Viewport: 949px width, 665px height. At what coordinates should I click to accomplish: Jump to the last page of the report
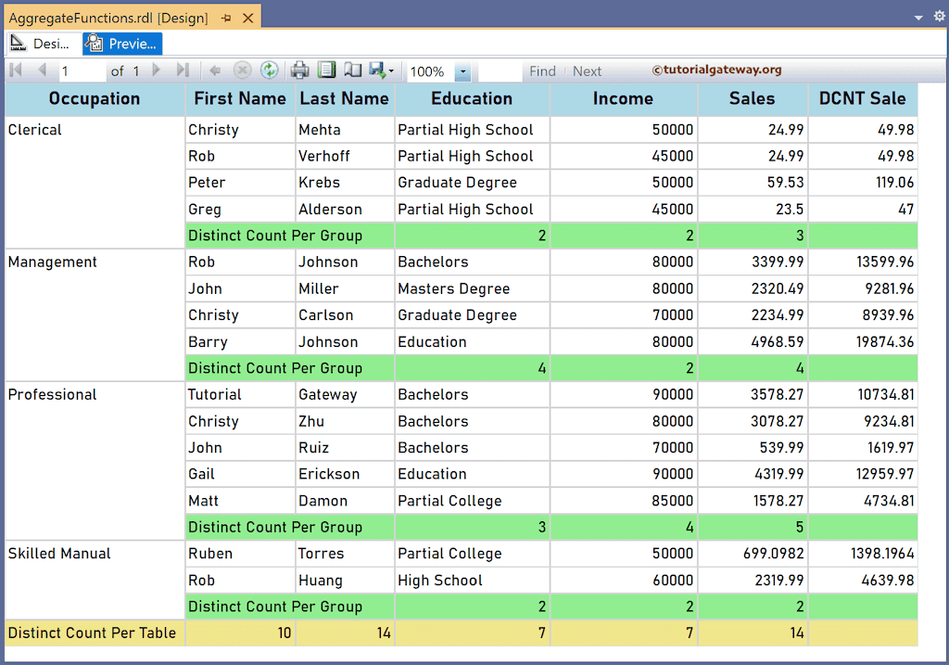[x=182, y=70]
